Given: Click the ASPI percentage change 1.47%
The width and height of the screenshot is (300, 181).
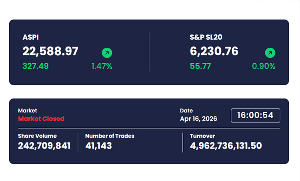Looking at the screenshot, I should coord(102,66).
